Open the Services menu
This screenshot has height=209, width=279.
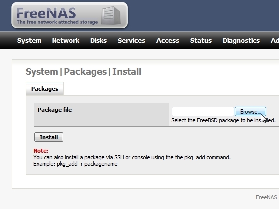[131, 41]
